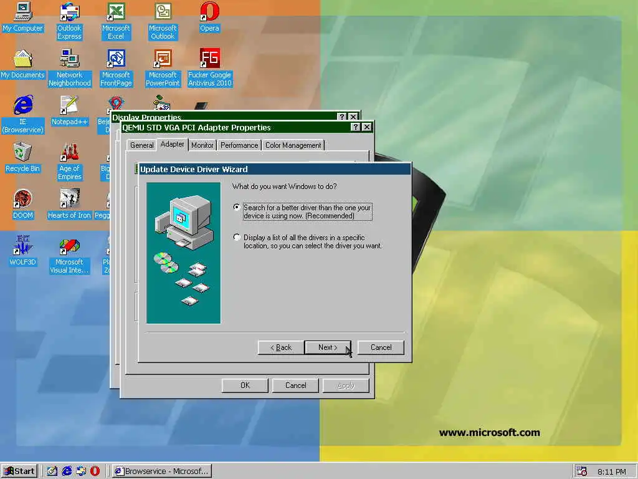This screenshot has width=638, height=479.
Task: Click Next in the driver wizard
Action: click(x=328, y=347)
